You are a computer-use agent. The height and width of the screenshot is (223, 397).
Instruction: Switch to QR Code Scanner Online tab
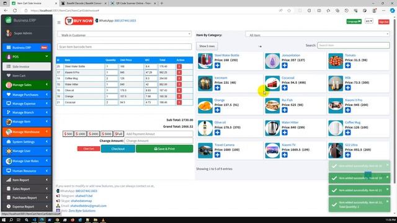pos(133,3)
